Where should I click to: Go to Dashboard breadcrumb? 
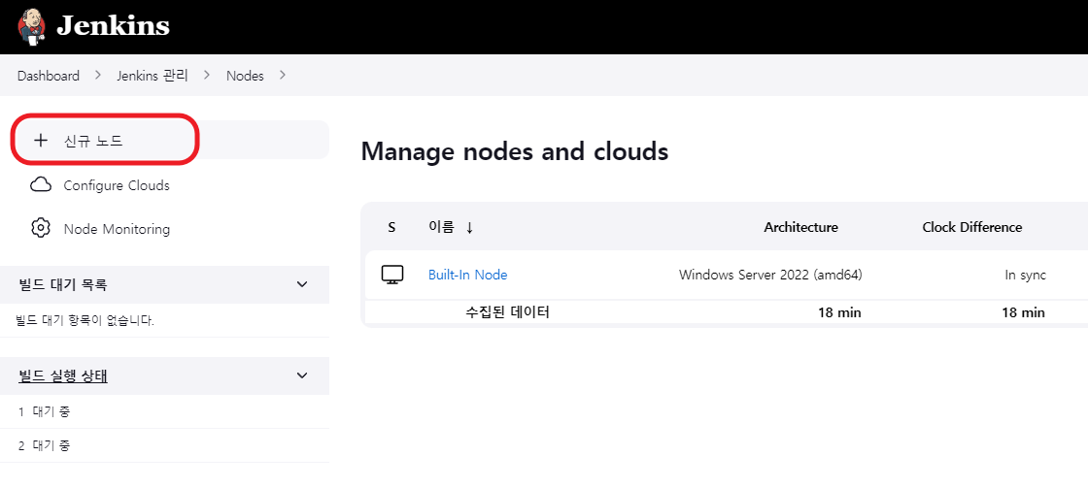(49, 76)
